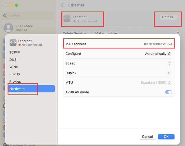Click the Cancel button
This screenshot has height=146, width=185.
[x=147, y=137]
